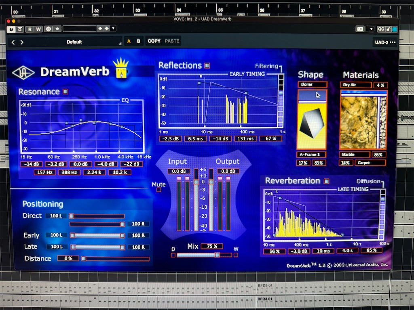Click the 6.5 ms reflections pre-delay field
This screenshot has width=414, height=310.
point(195,139)
